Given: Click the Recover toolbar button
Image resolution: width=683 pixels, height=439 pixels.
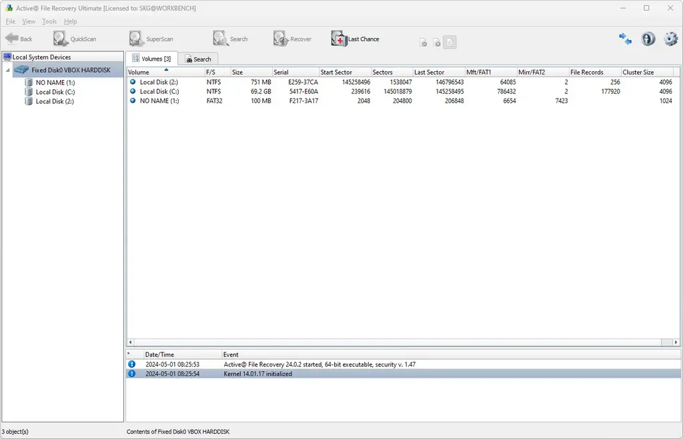Looking at the screenshot, I should (x=292, y=39).
